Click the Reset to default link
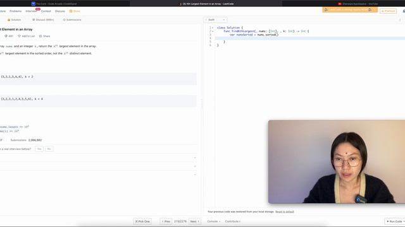The height and width of the screenshot is (227, 405). pos(284,212)
